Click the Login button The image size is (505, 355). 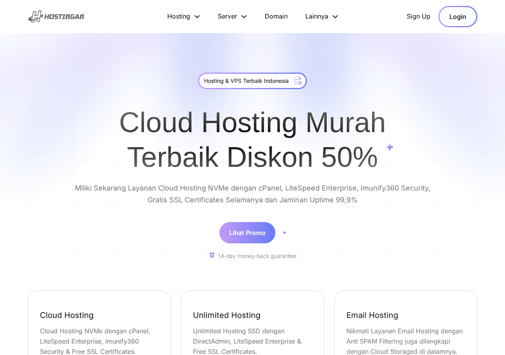[458, 17]
